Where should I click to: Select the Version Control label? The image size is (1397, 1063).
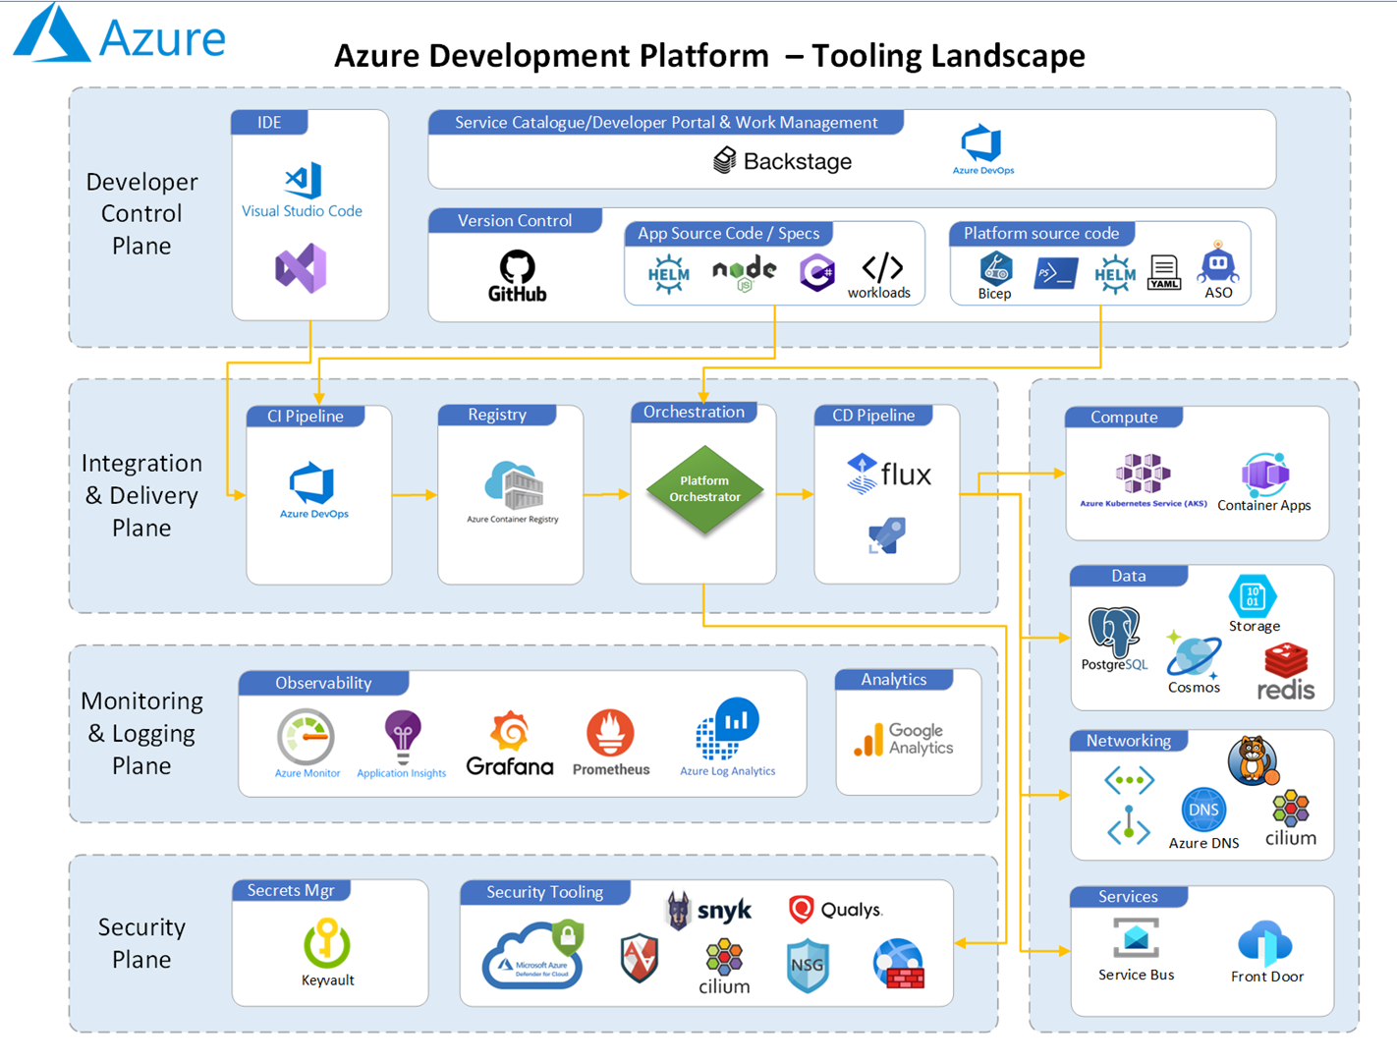515,220
